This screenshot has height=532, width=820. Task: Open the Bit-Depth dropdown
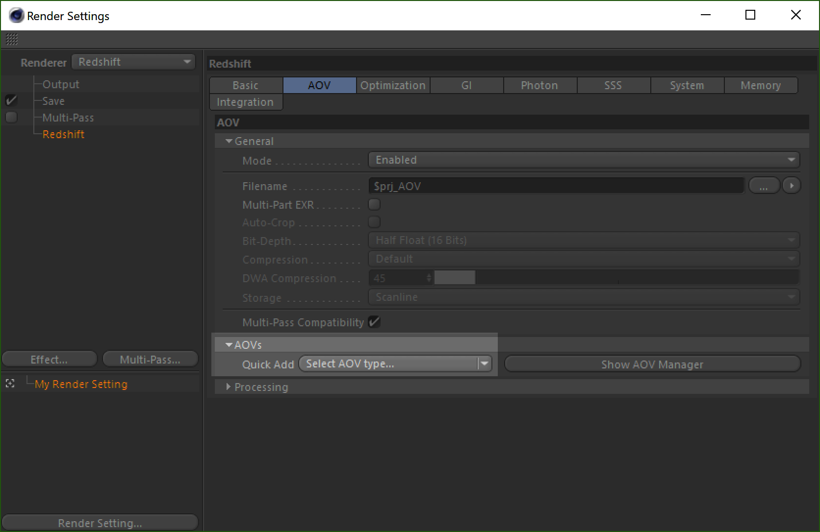584,240
